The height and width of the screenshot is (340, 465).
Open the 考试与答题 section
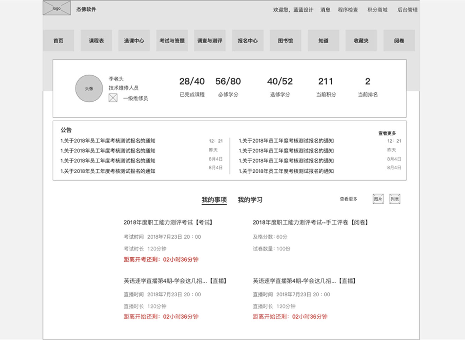click(172, 41)
